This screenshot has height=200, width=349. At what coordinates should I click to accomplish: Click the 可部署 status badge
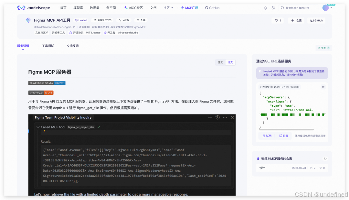(324, 48)
